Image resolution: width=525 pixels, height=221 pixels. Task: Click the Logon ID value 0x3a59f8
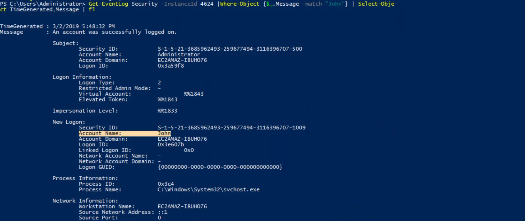coord(171,66)
